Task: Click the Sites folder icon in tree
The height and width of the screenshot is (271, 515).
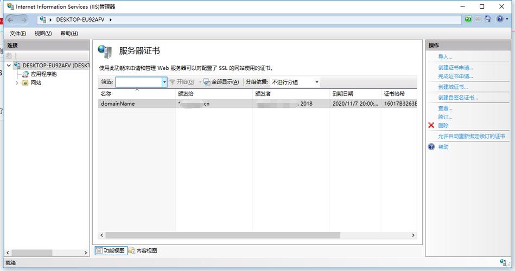Action: pyautogui.click(x=26, y=83)
